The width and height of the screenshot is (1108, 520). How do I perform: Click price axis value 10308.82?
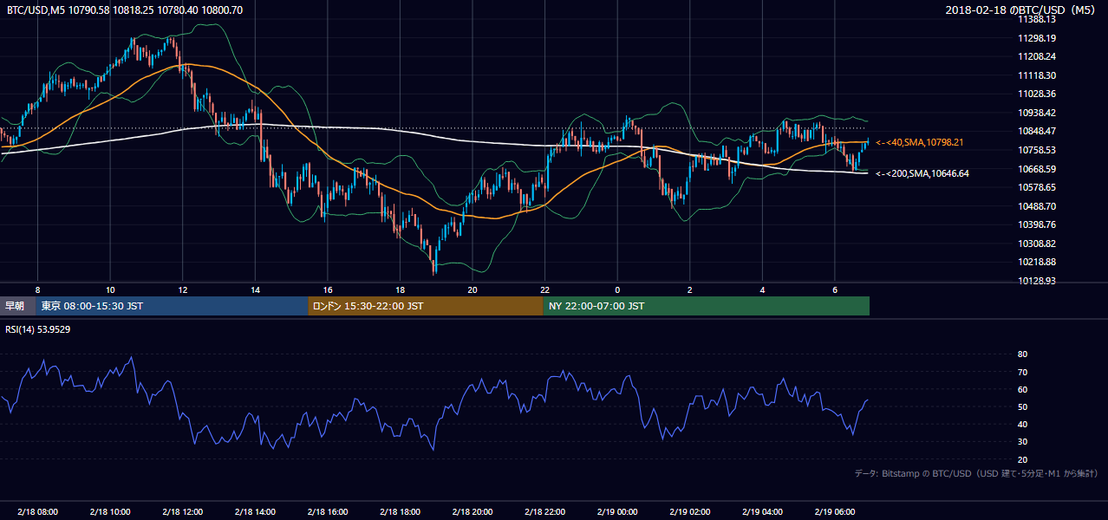1037,244
